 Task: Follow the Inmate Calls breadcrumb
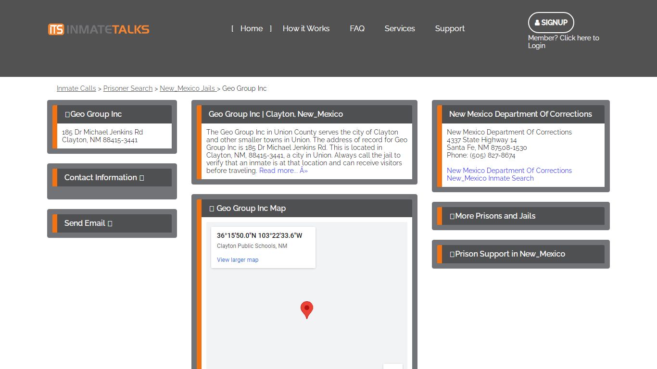point(76,88)
